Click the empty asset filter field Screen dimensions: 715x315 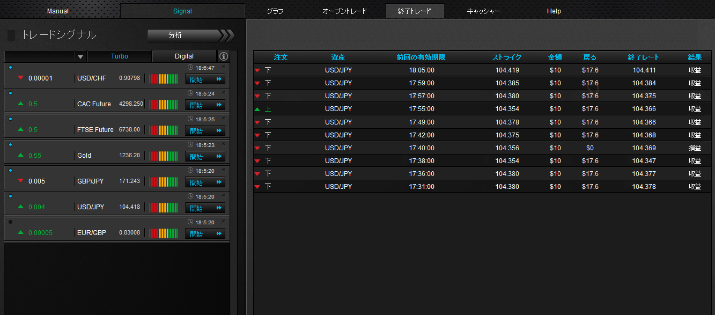(40, 56)
